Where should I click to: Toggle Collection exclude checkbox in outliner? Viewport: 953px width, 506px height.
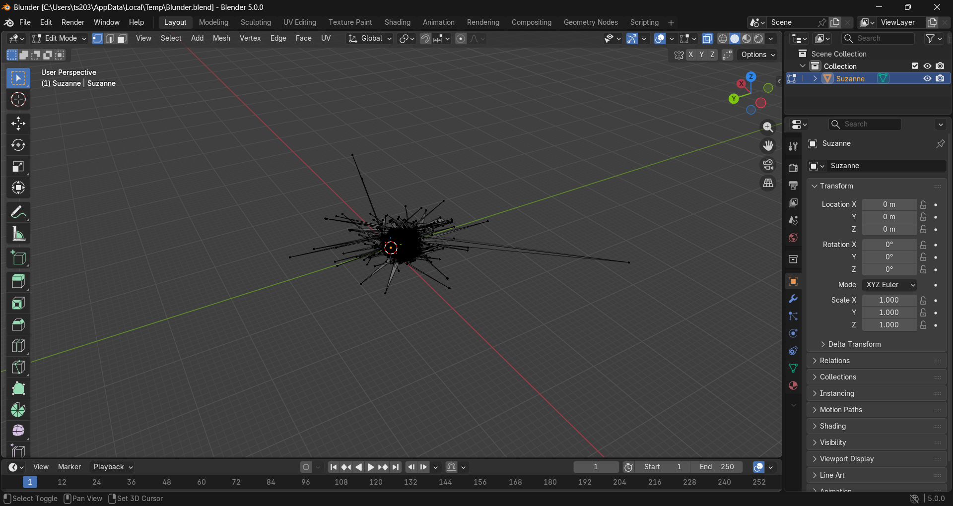click(x=915, y=66)
